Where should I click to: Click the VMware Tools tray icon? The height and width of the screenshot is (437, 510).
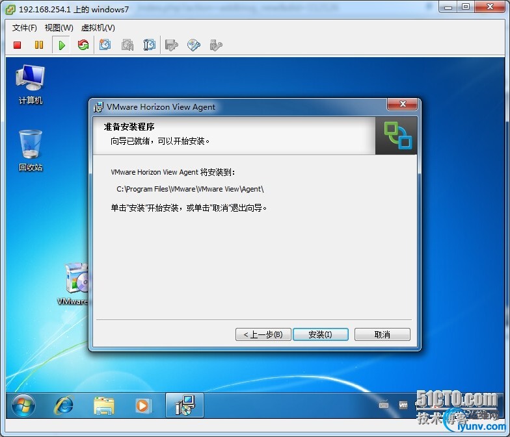click(403, 405)
